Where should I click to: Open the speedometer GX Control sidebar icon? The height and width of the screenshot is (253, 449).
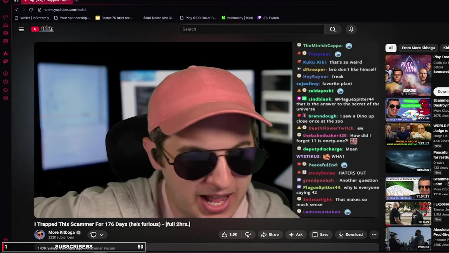point(6,17)
